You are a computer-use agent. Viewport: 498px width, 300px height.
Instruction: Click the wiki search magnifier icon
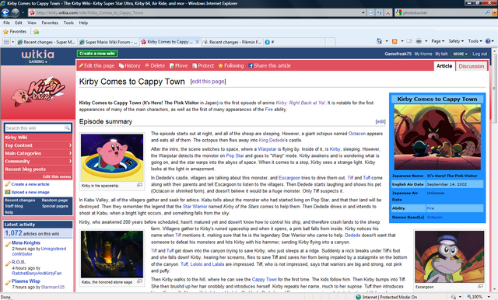point(67,127)
